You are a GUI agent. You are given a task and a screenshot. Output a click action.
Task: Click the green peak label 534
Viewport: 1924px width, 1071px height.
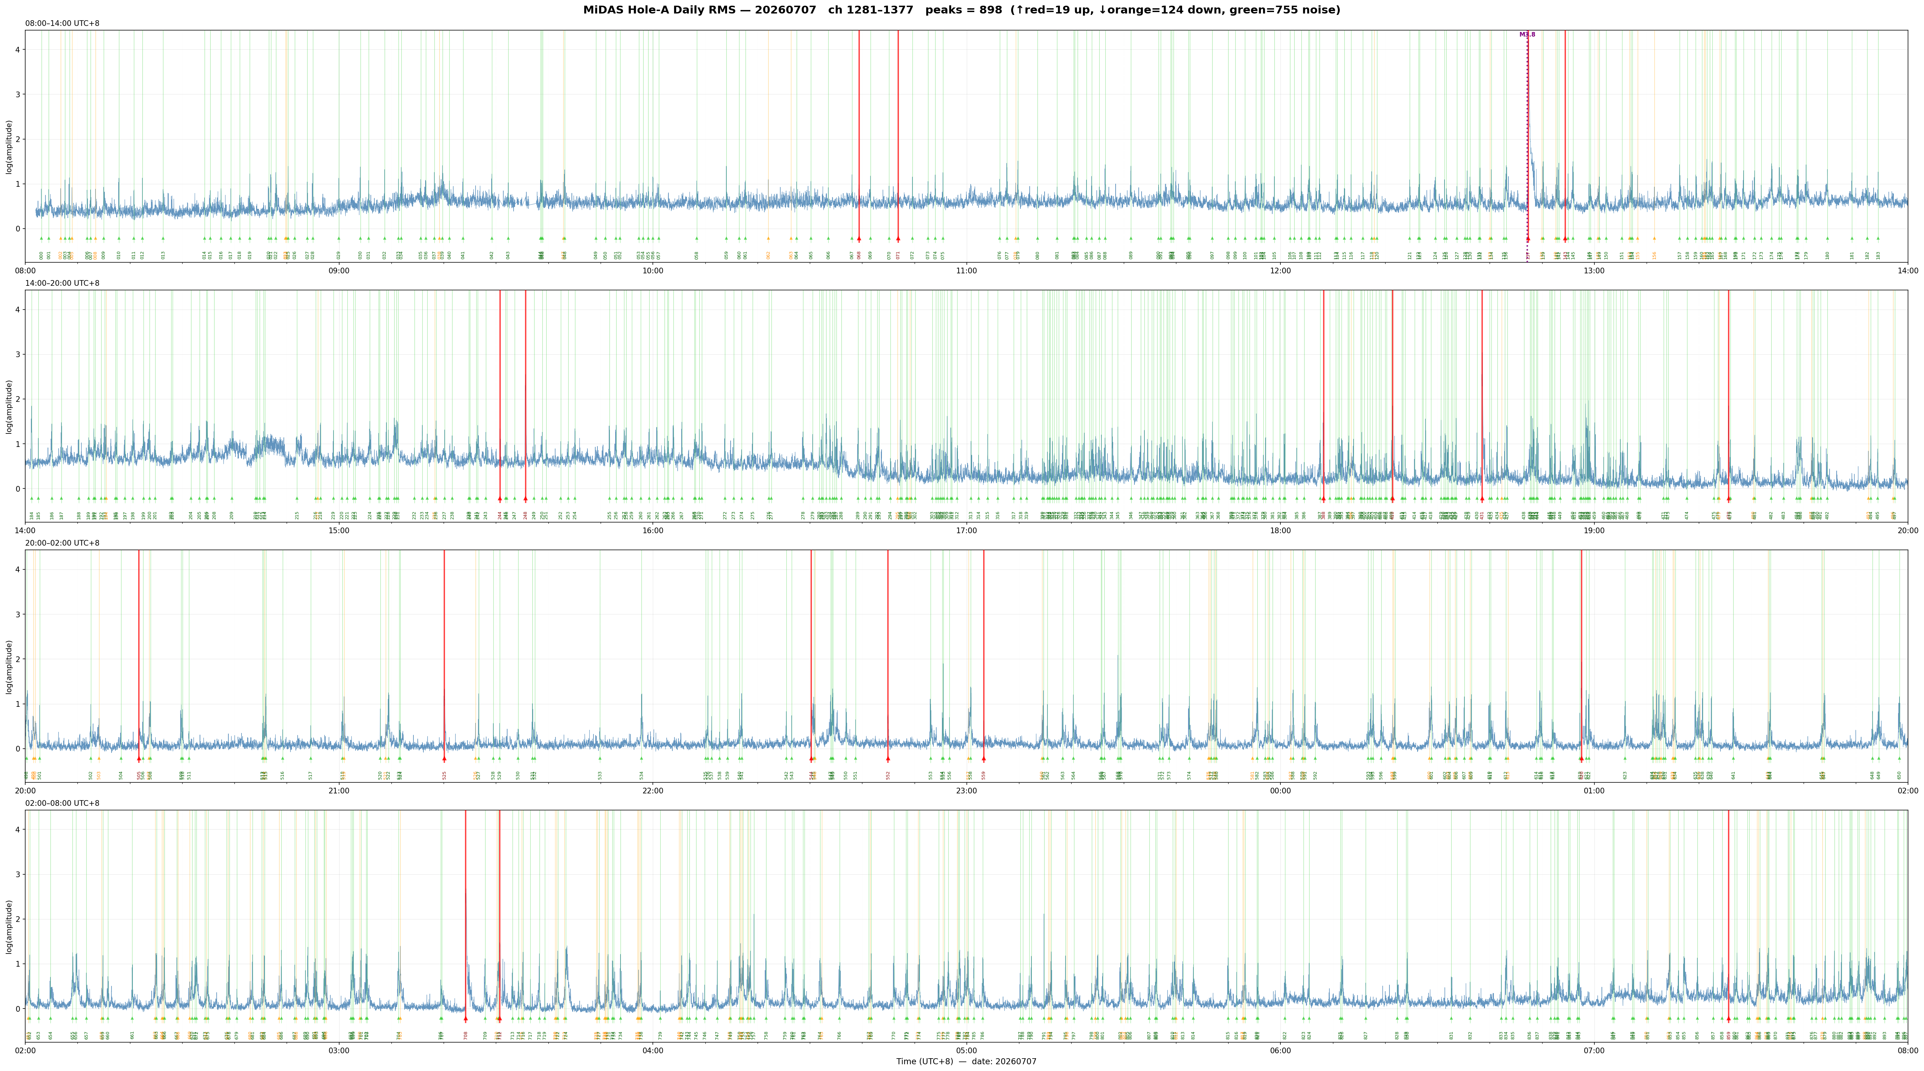(641, 775)
